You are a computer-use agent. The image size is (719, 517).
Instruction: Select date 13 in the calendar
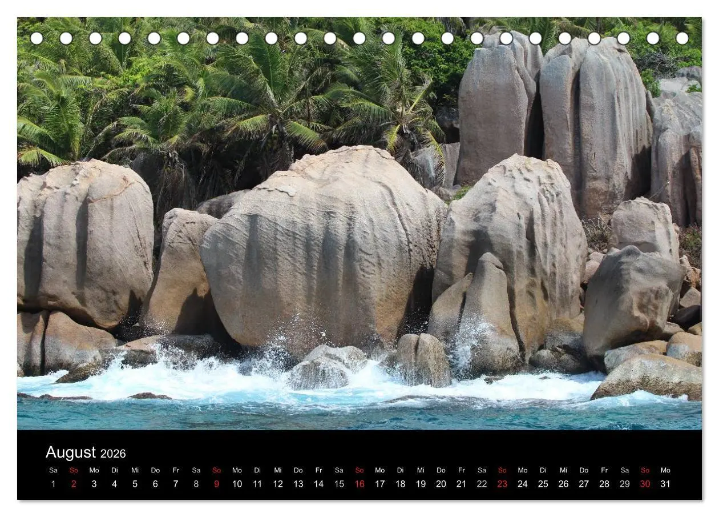point(298,484)
